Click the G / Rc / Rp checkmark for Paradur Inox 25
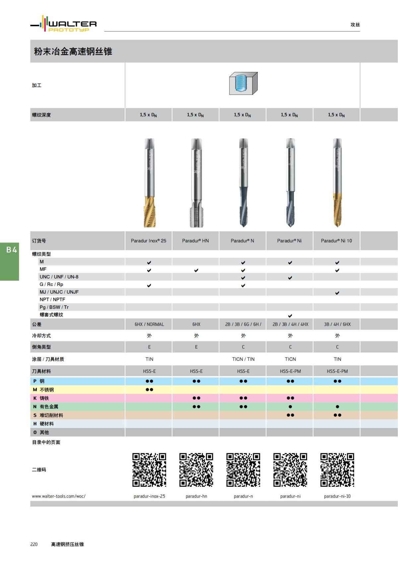The width and height of the screenshot is (398, 563). click(x=149, y=285)
